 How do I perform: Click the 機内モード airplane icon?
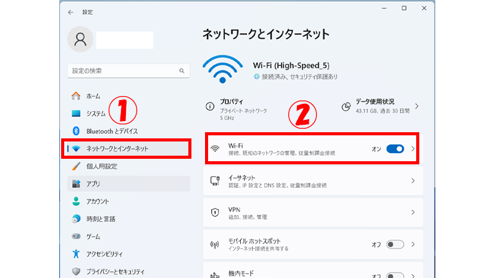pyautogui.click(x=215, y=275)
